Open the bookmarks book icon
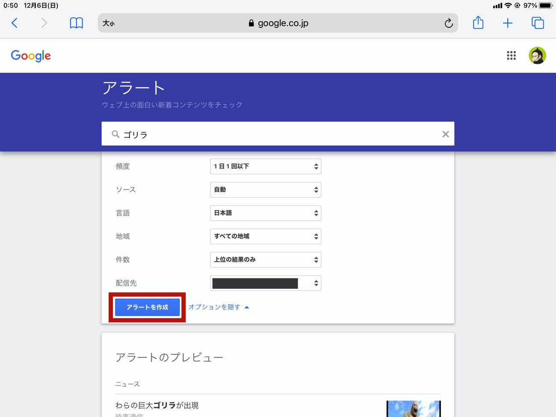This screenshot has height=417, width=556. 76,23
